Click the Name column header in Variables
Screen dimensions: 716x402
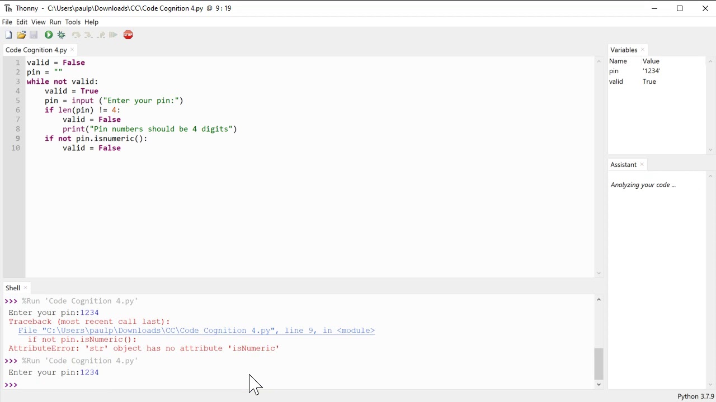[x=618, y=61]
